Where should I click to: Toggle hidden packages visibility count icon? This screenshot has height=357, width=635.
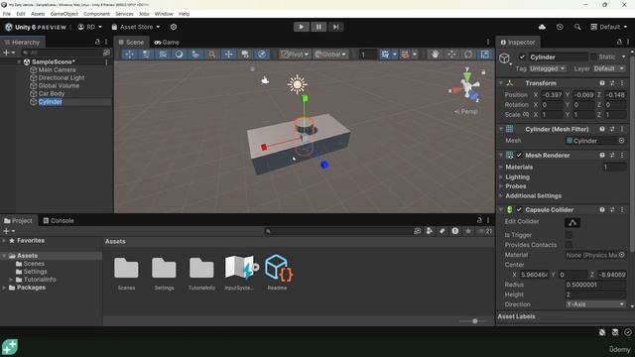pos(485,231)
